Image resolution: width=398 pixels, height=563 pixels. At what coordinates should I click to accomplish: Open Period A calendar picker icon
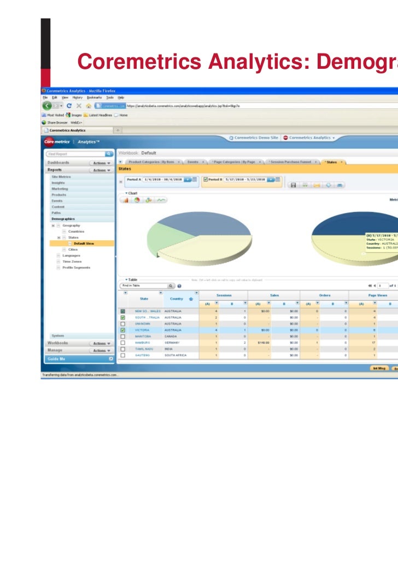[x=195, y=180]
